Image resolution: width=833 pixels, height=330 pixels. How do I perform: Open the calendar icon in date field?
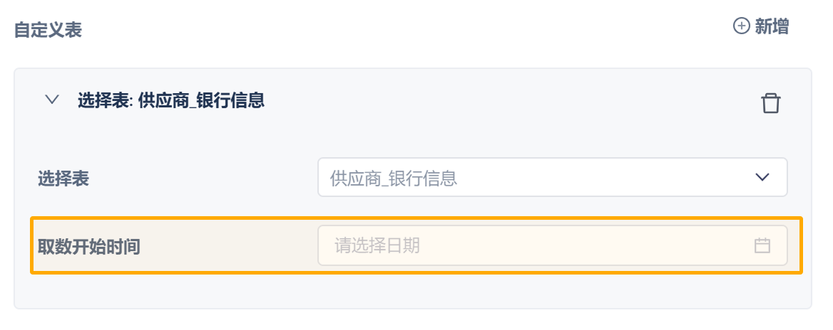point(762,246)
